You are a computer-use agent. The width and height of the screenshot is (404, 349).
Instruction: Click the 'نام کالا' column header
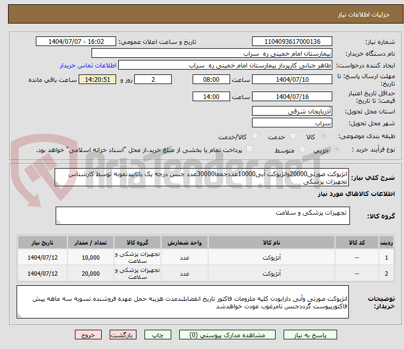(x=271, y=242)
